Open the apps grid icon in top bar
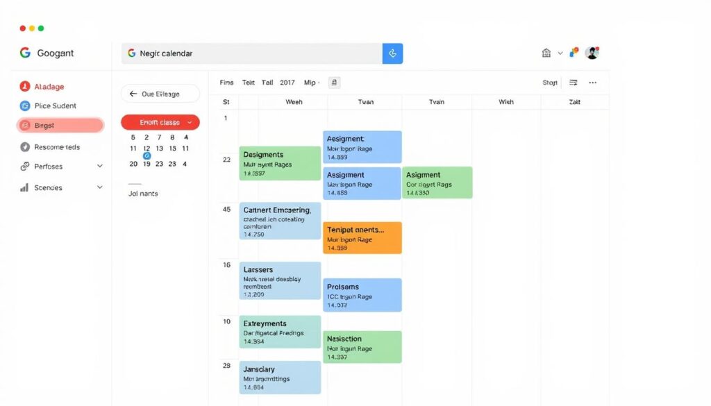The width and height of the screenshot is (711, 406). tap(548, 53)
